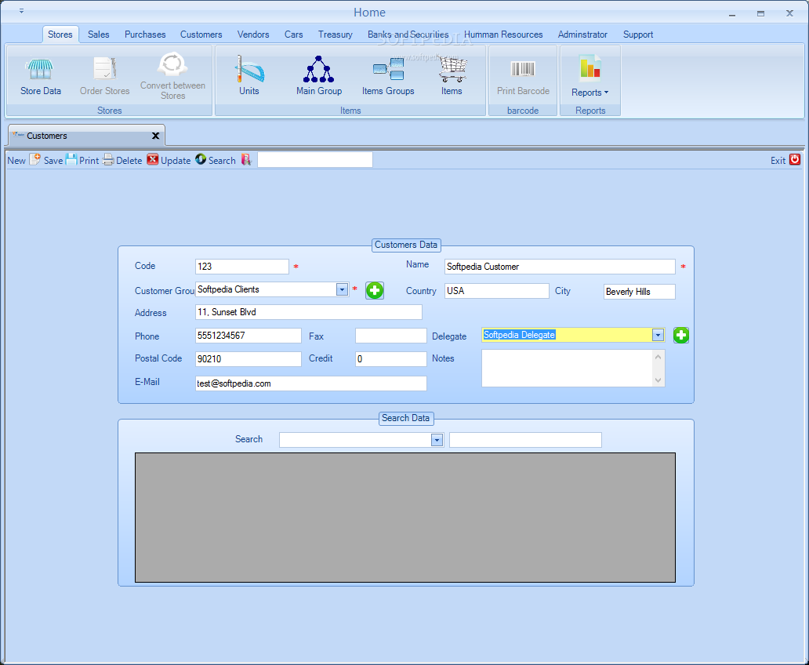Click Save in the toolbar
This screenshot has height=665, width=809.
60,160
